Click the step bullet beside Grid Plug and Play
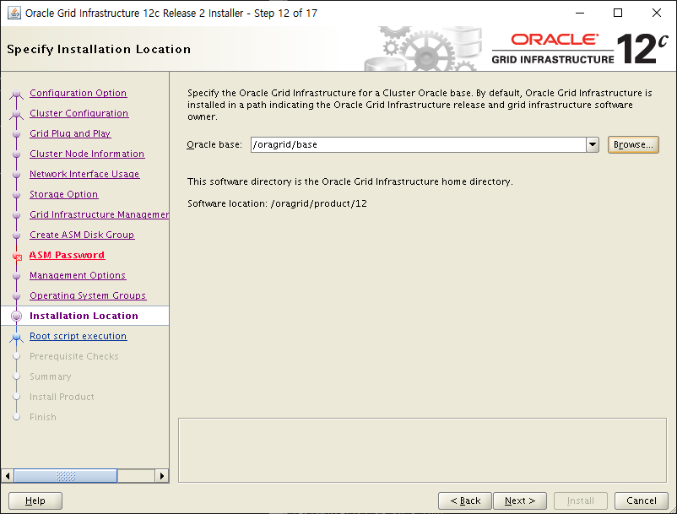677x514 pixels. pos(16,134)
